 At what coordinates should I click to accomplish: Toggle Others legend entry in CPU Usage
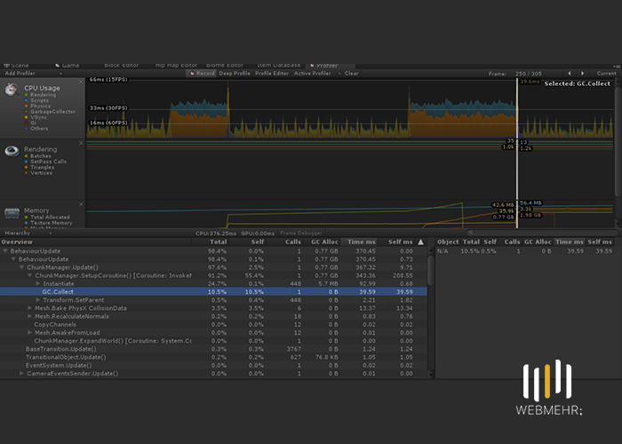26,129
